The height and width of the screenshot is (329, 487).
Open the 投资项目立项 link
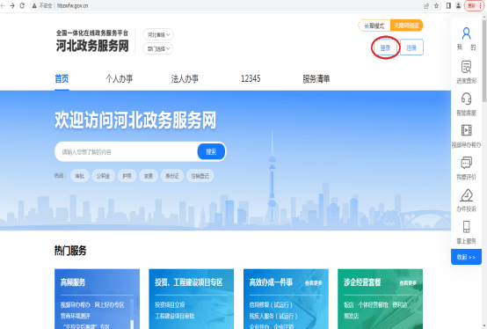[x=170, y=305]
